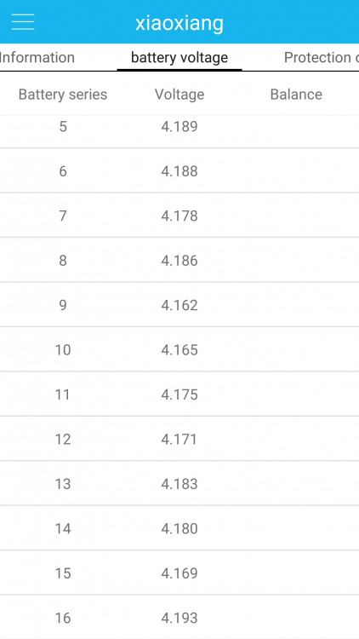Tap the row for battery series 10
Image resolution: width=359 pixels, height=639 pixels.
click(179, 349)
